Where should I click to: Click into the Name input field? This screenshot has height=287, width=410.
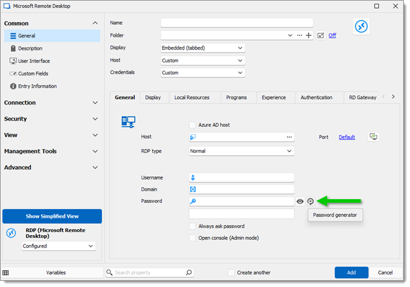point(237,23)
